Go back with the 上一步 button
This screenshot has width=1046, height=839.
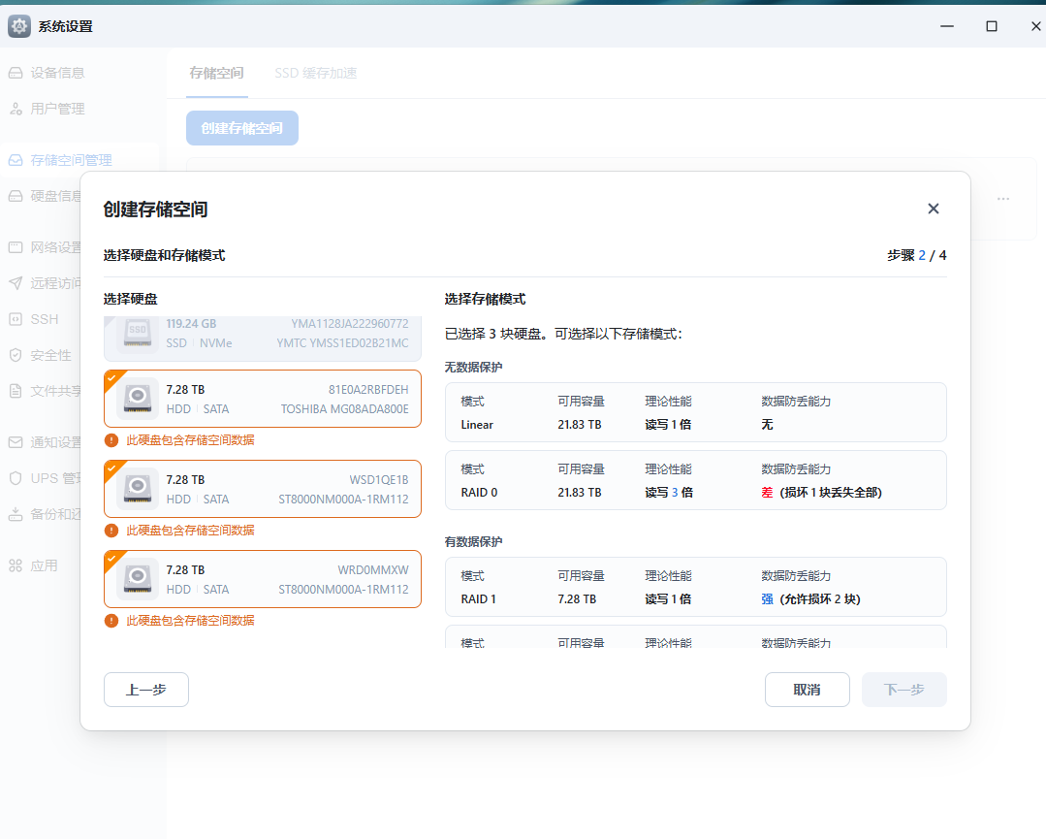(x=145, y=690)
